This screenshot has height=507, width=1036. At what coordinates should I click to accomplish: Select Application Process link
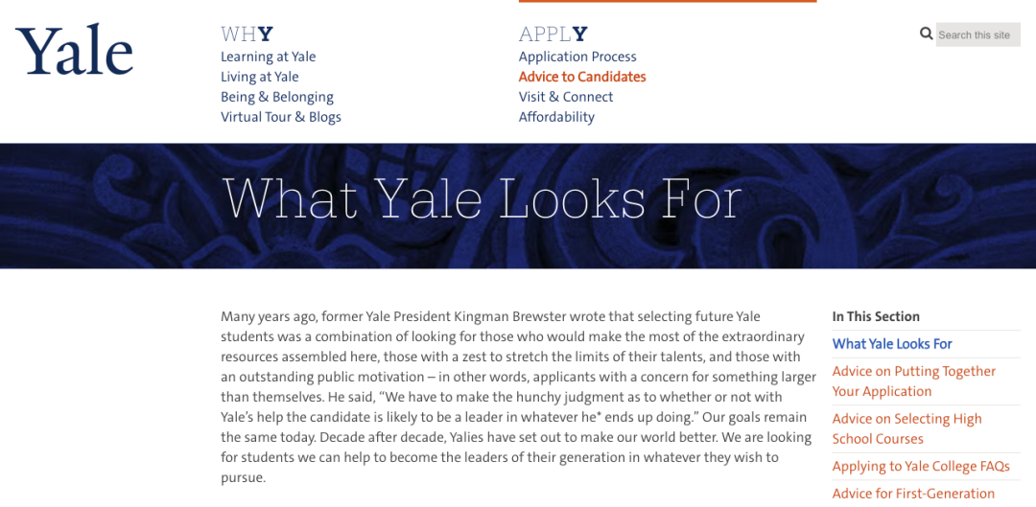tap(577, 57)
